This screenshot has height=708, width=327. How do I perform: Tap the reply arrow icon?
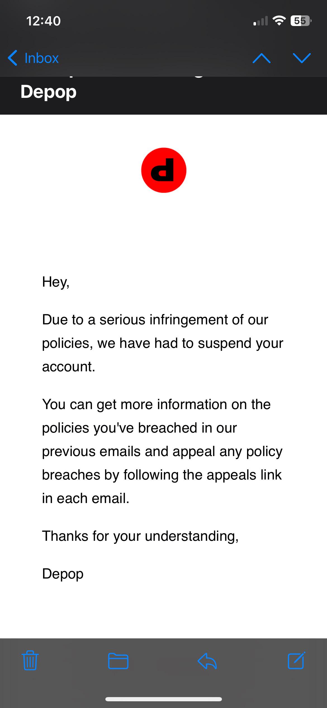coord(207,661)
